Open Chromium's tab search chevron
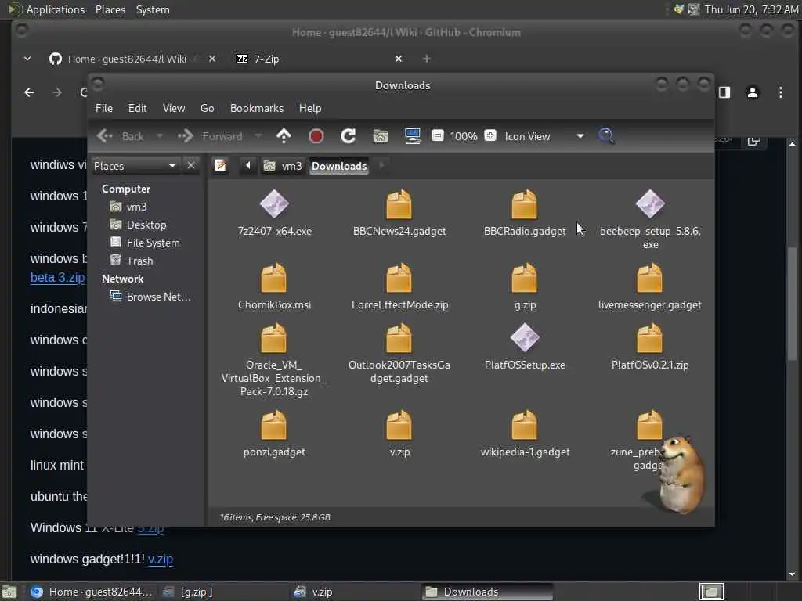Screen dimensions: 802x601 (27, 59)
